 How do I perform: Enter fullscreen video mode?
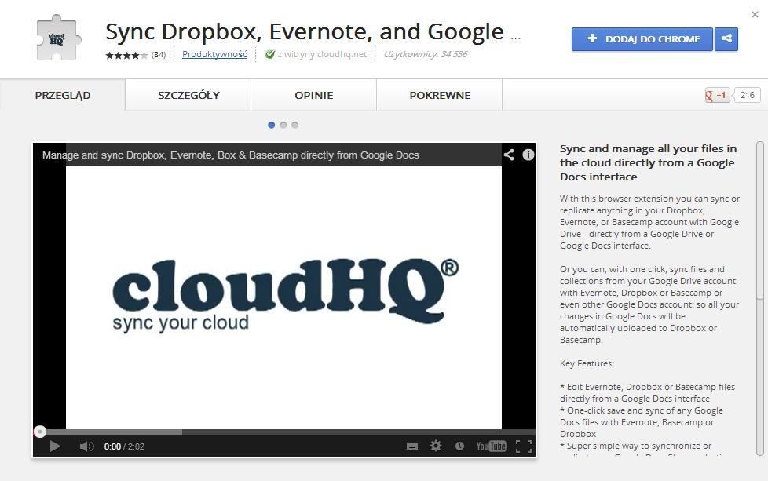(x=524, y=446)
